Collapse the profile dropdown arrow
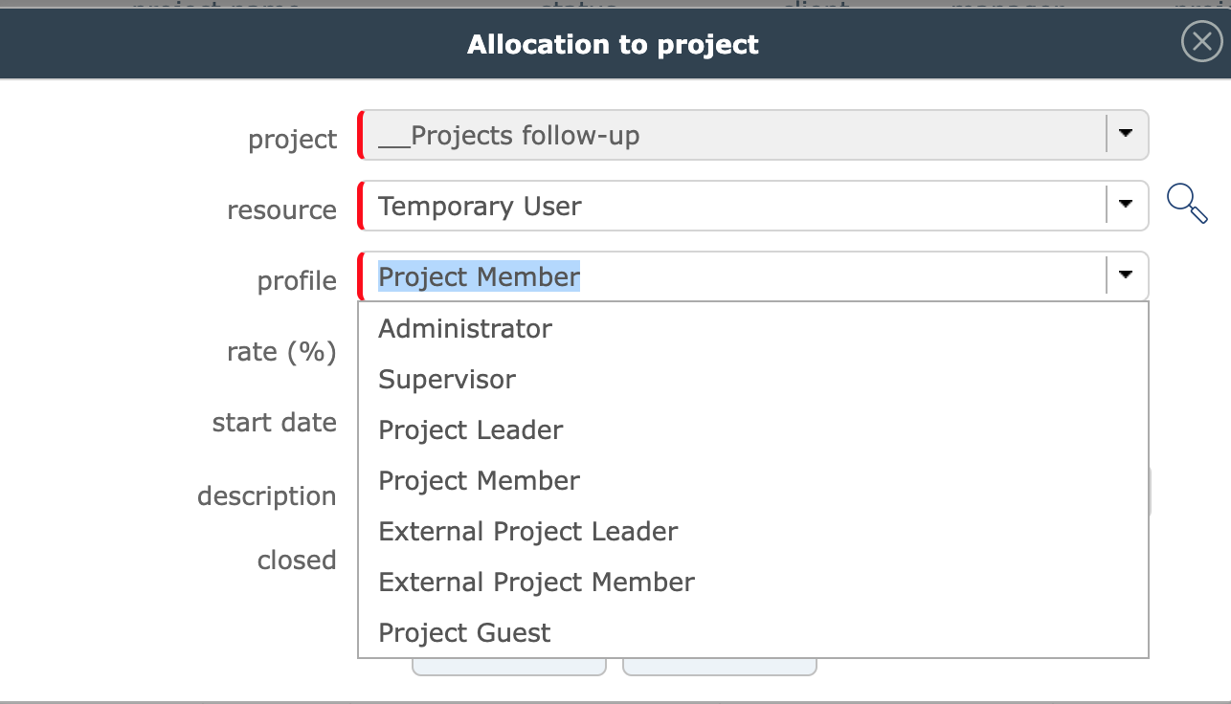This screenshot has width=1231, height=704. (x=1126, y=275)
